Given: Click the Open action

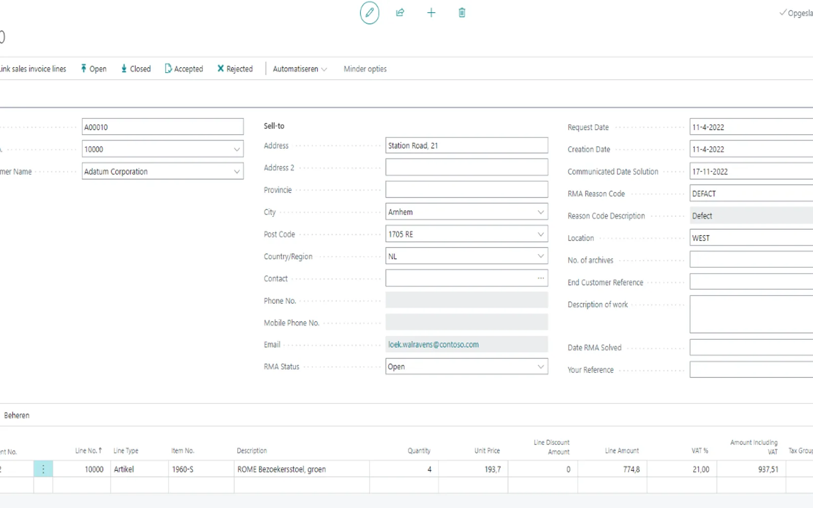Looking at the screenshot, I should pyautogui.click(x=93, y=69).
